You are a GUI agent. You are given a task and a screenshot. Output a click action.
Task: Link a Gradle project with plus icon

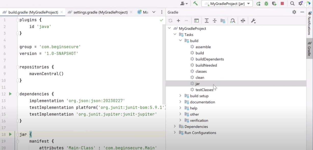178,21
